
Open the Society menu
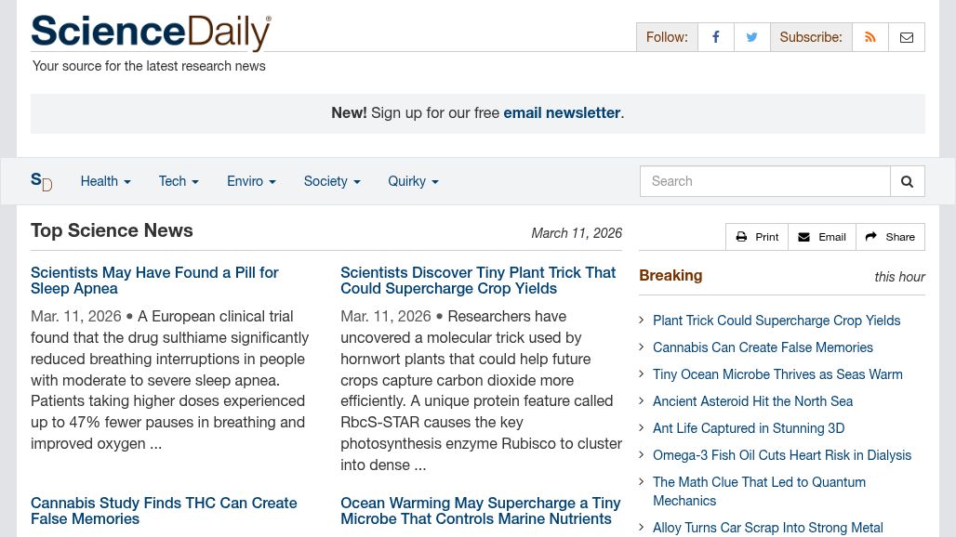tap(331, 181)
